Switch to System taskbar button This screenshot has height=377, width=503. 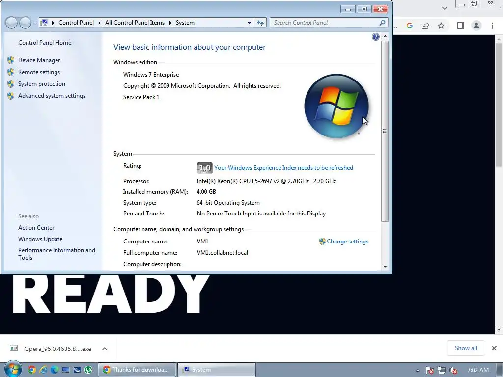[217, 370]
